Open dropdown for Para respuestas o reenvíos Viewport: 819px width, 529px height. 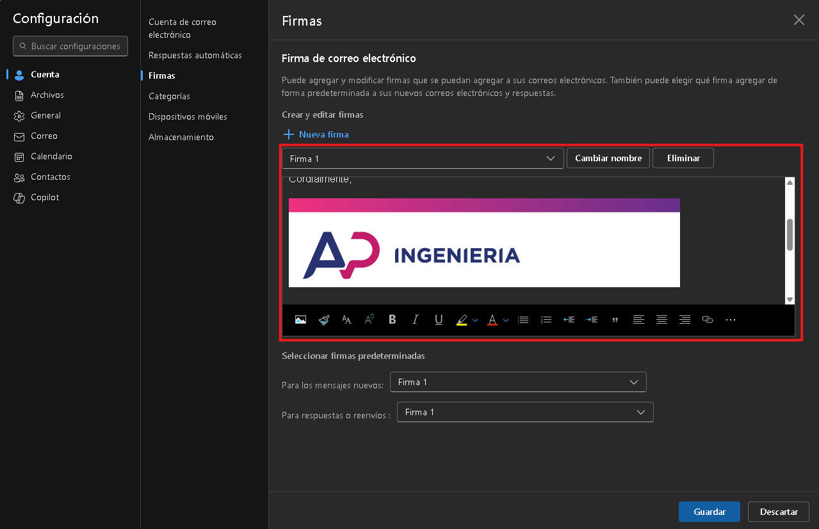tap(525, 412)
